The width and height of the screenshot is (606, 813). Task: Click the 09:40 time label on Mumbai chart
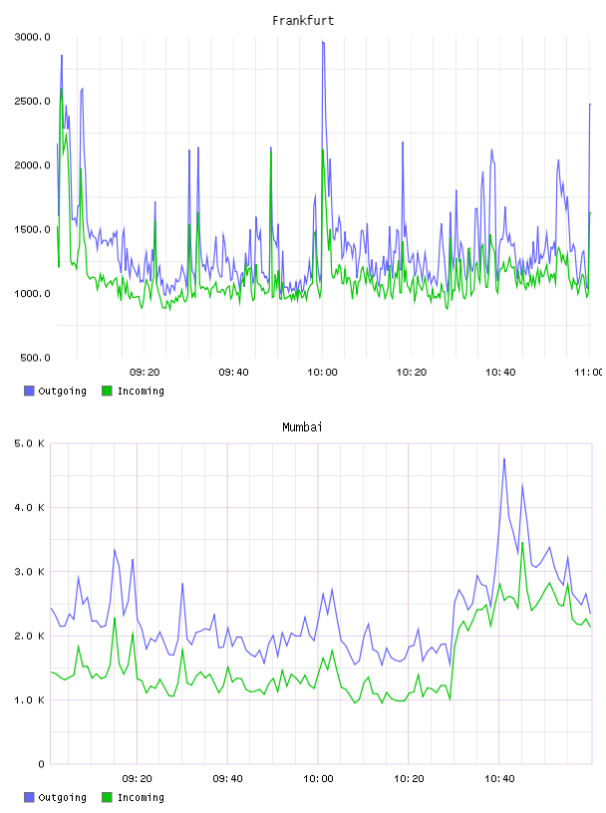(x=228, y=779)
